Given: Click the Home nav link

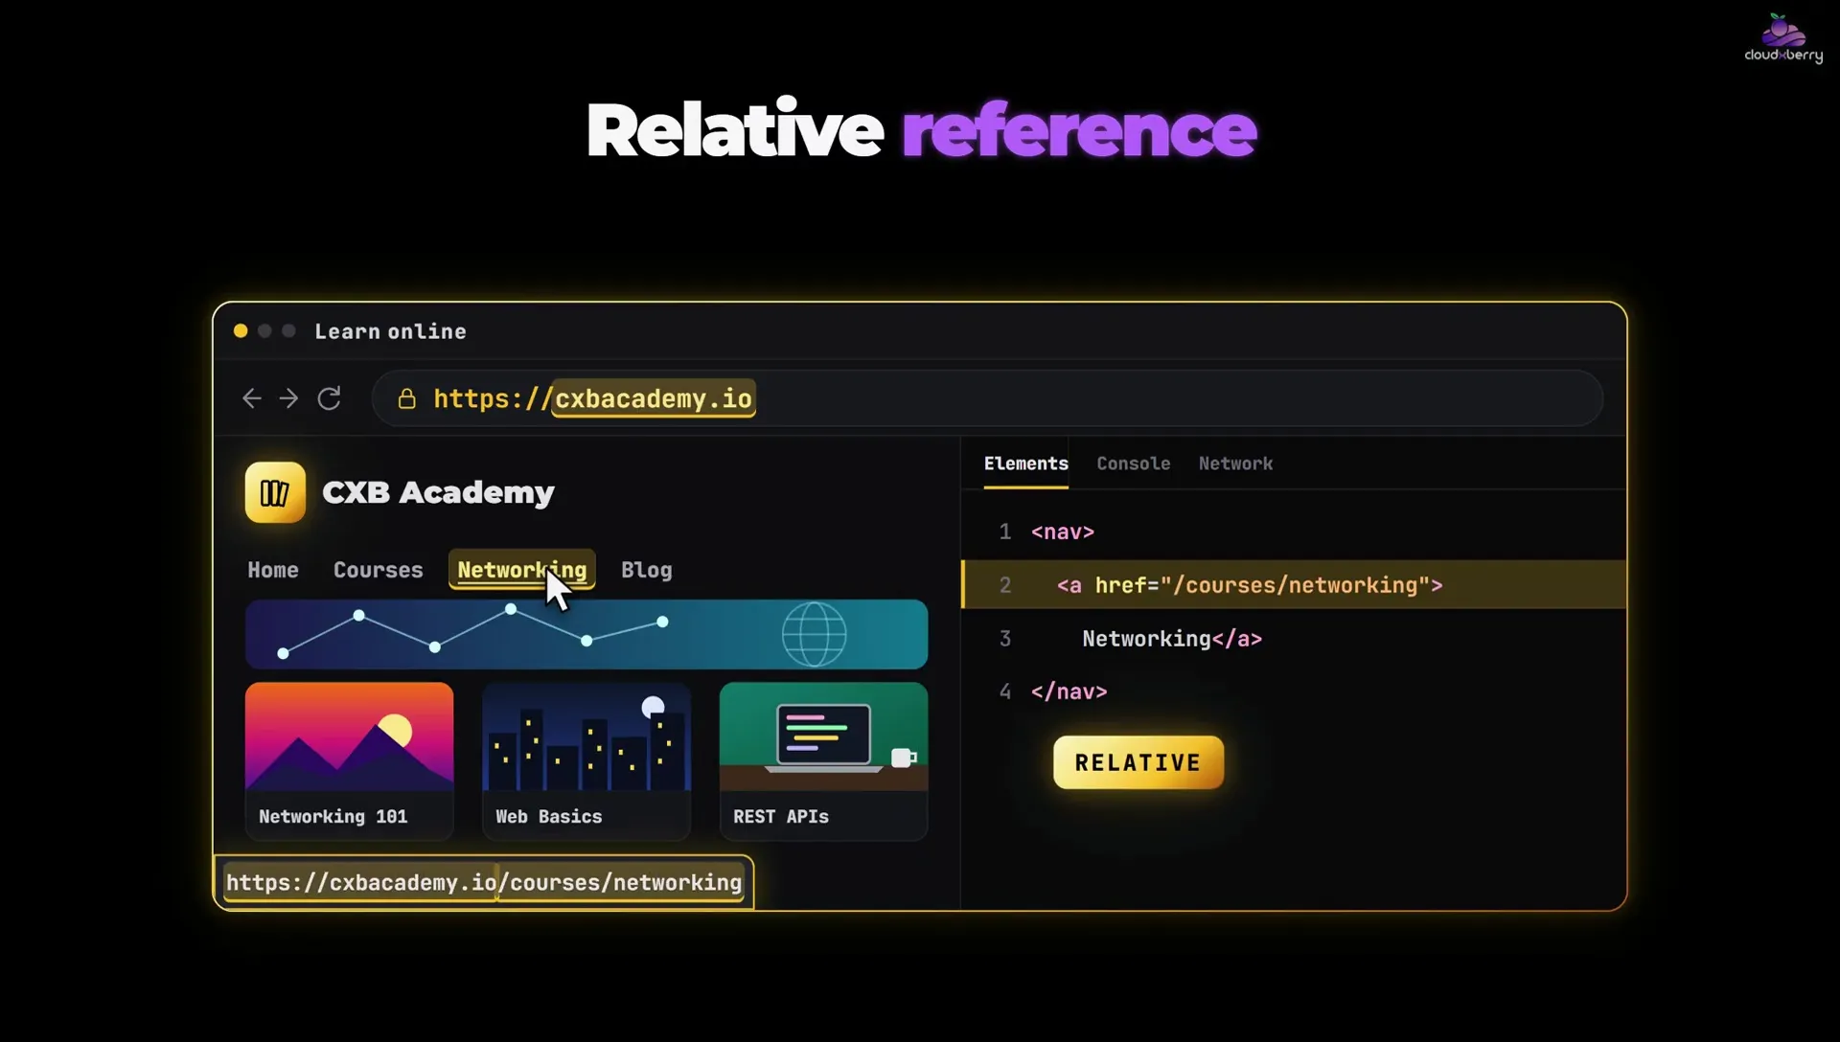Looking at the screenshot, I should 273,570.
